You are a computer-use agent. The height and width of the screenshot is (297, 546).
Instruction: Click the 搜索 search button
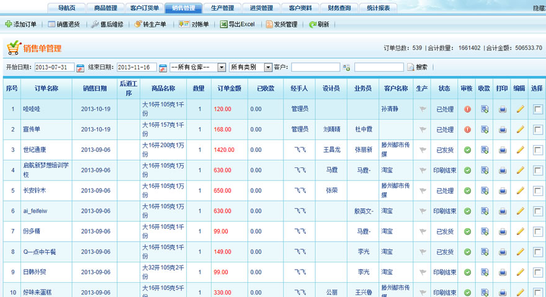[417, 67]
